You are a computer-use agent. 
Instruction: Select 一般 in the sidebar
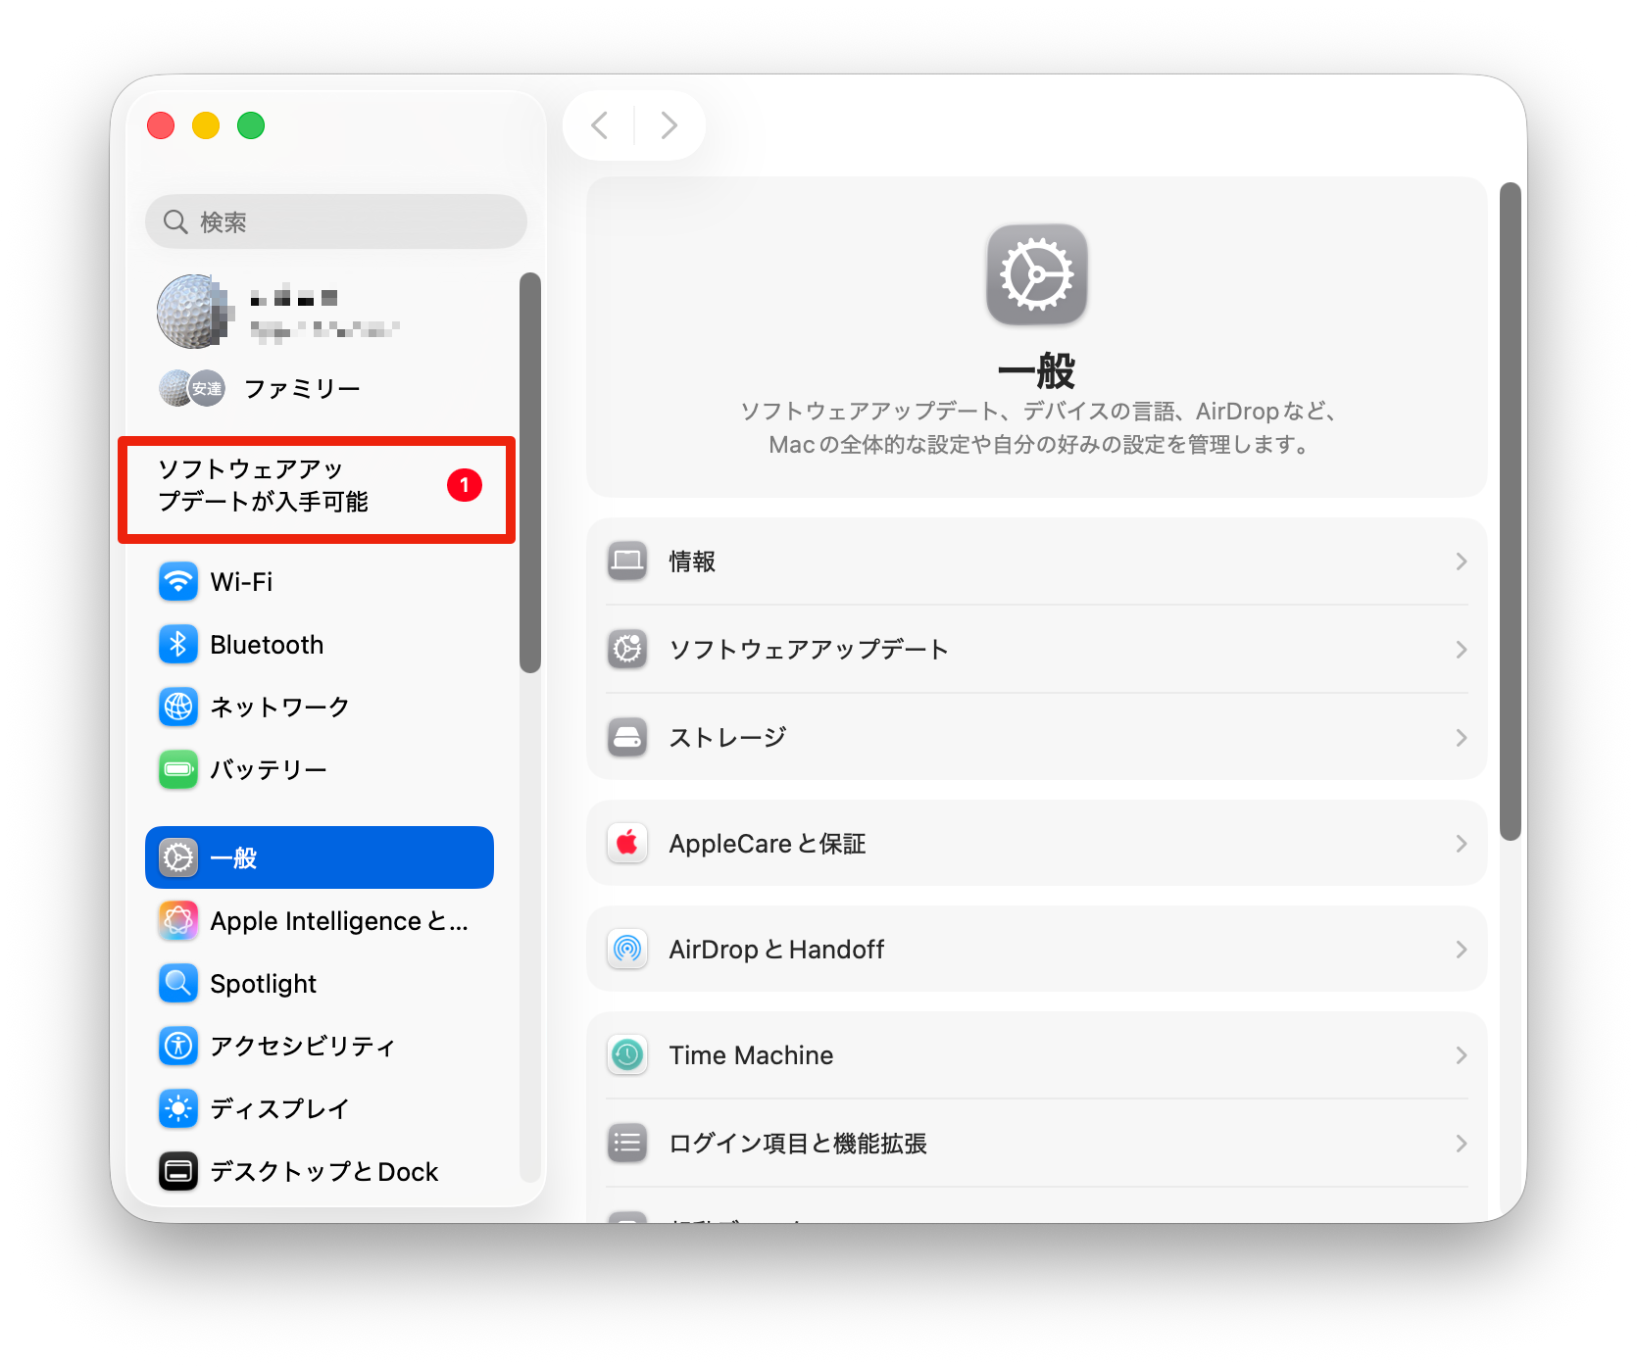(319, 857)
